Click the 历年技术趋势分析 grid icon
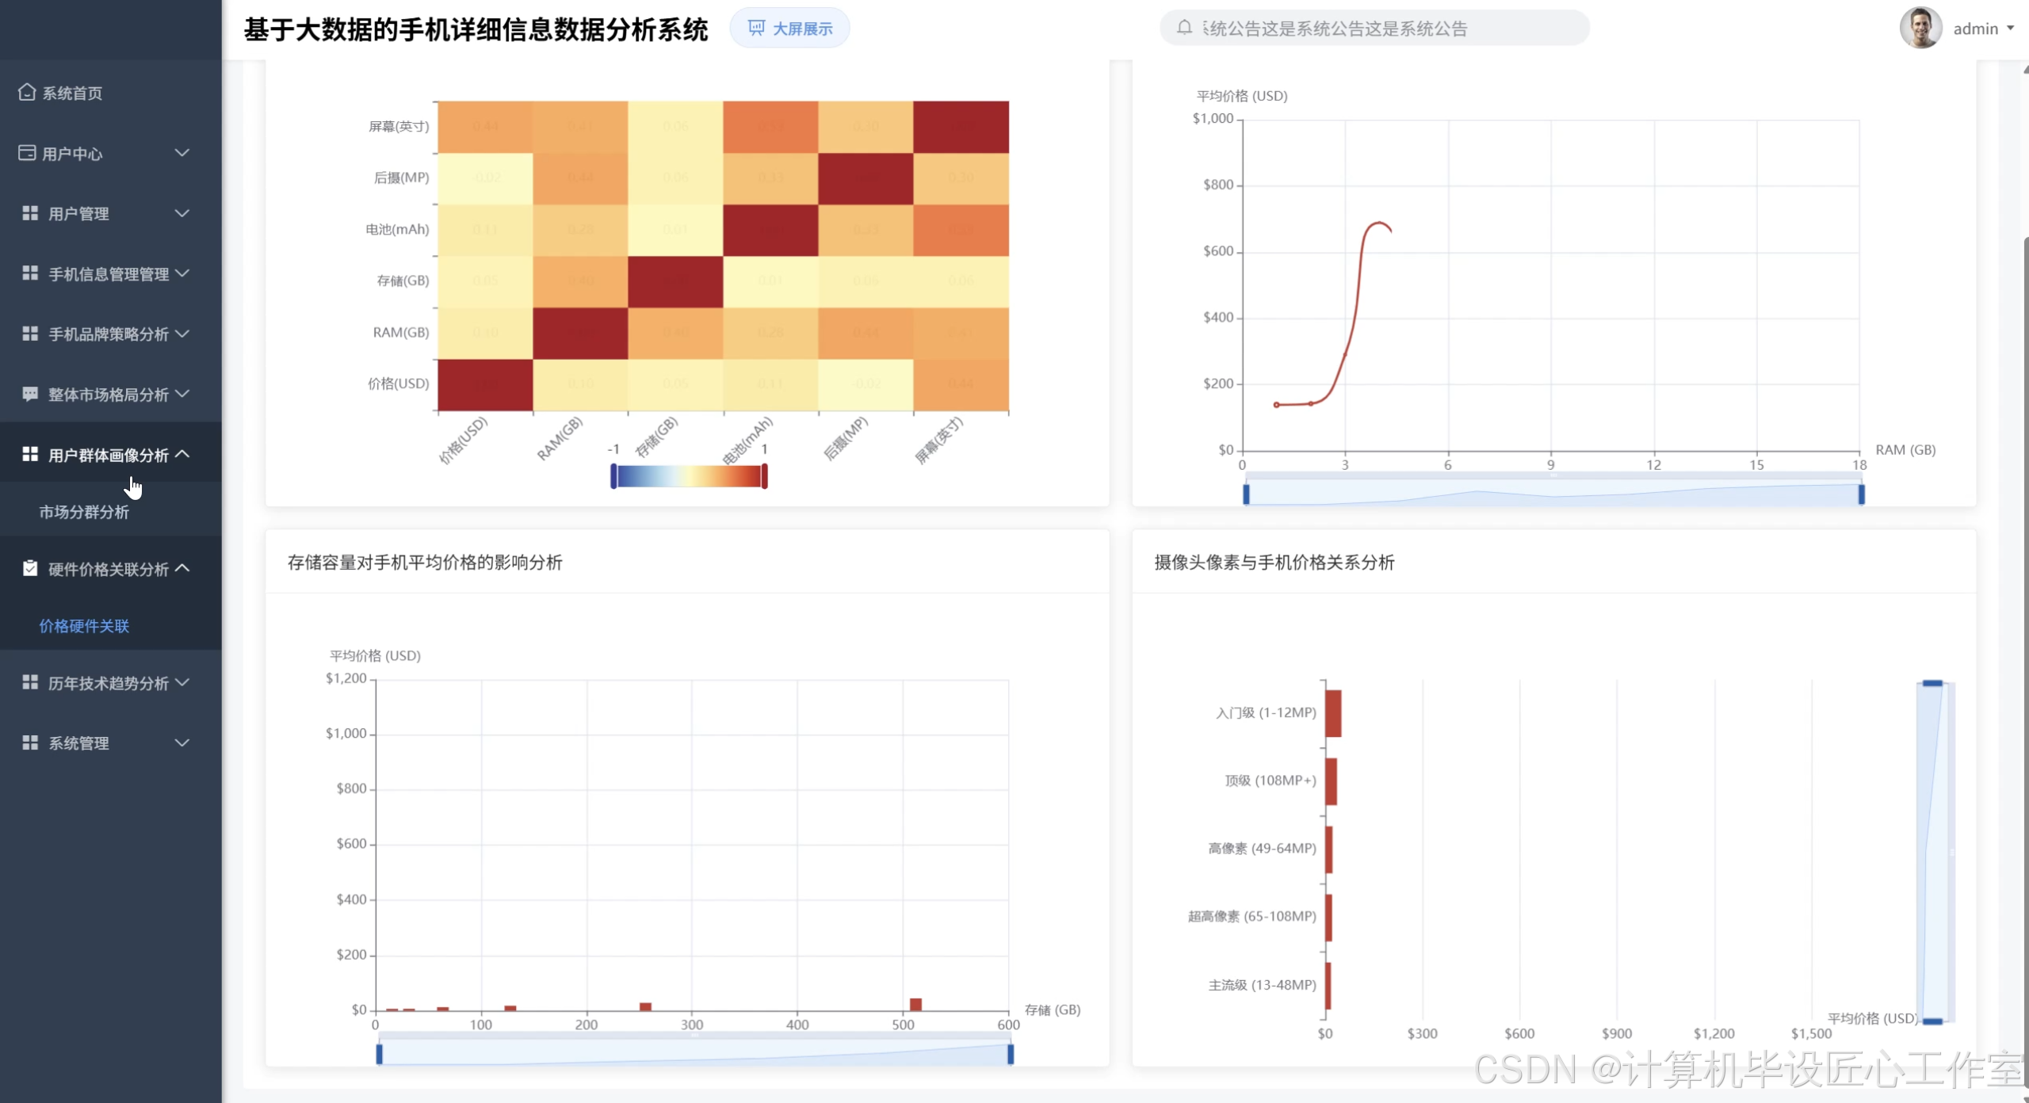 (30, 682)
